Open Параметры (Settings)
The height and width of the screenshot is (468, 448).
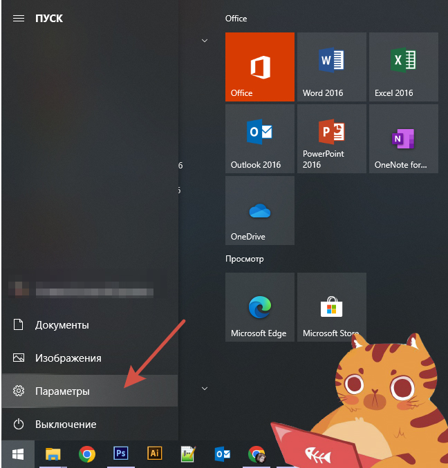tap(62, 391)
